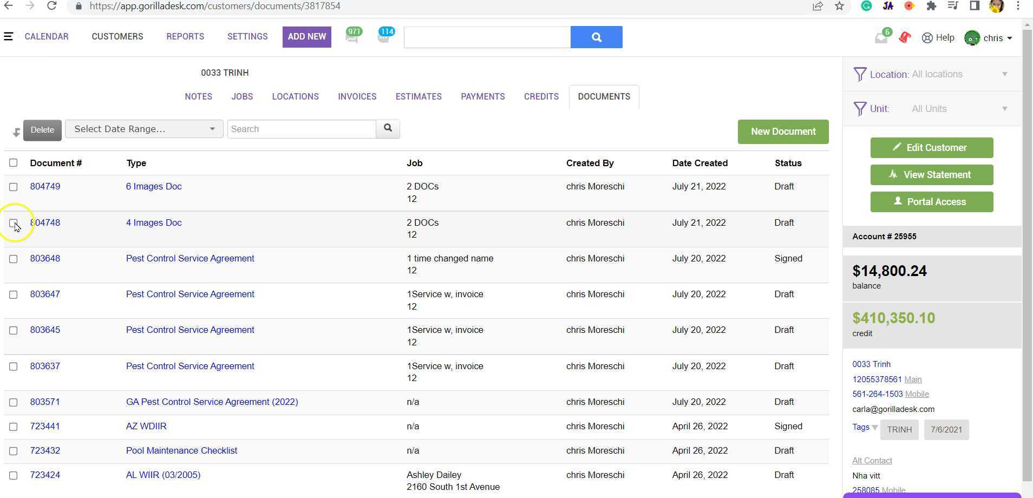Click the blue magnifier search button in header

(x=596, y=37)
